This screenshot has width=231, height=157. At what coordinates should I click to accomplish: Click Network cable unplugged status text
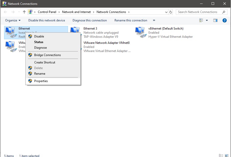(x=101, y=33)
